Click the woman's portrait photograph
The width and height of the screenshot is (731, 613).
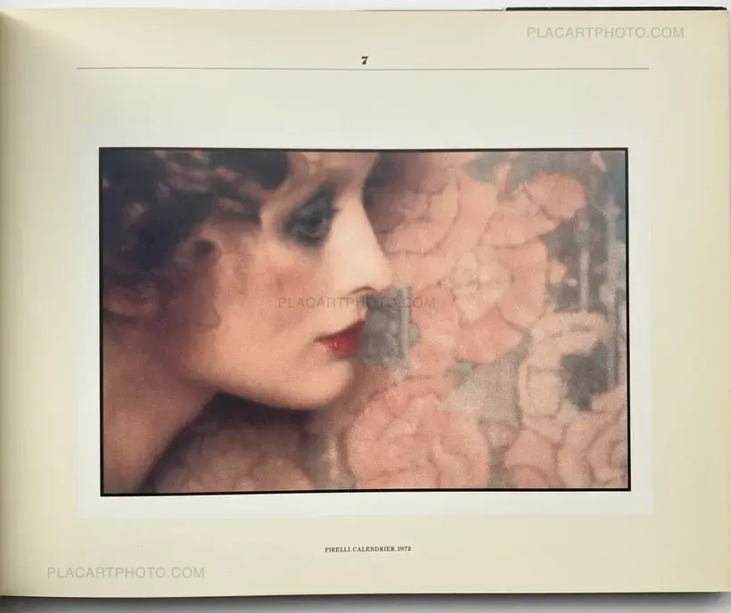pyautogui.click(x=365, y=322)
